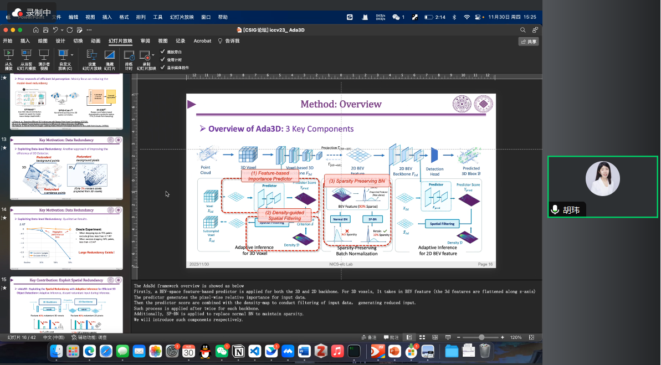This screenshot has height=365, width=661.
Task: Open Zotero from the Dock
Action: (321, 351)
